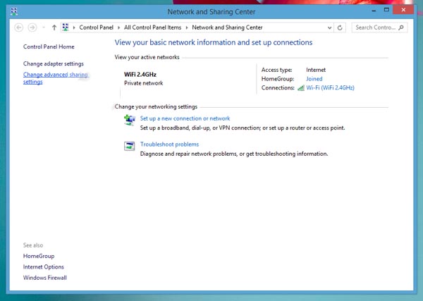Image resolution: width=423 pixels, height=301 pixels.
Task: Click the Back navigation arrow
Action: (x=19, y=27)
